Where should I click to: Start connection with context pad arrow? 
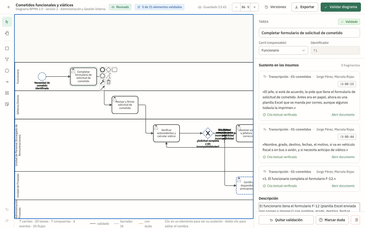[102, 88]
